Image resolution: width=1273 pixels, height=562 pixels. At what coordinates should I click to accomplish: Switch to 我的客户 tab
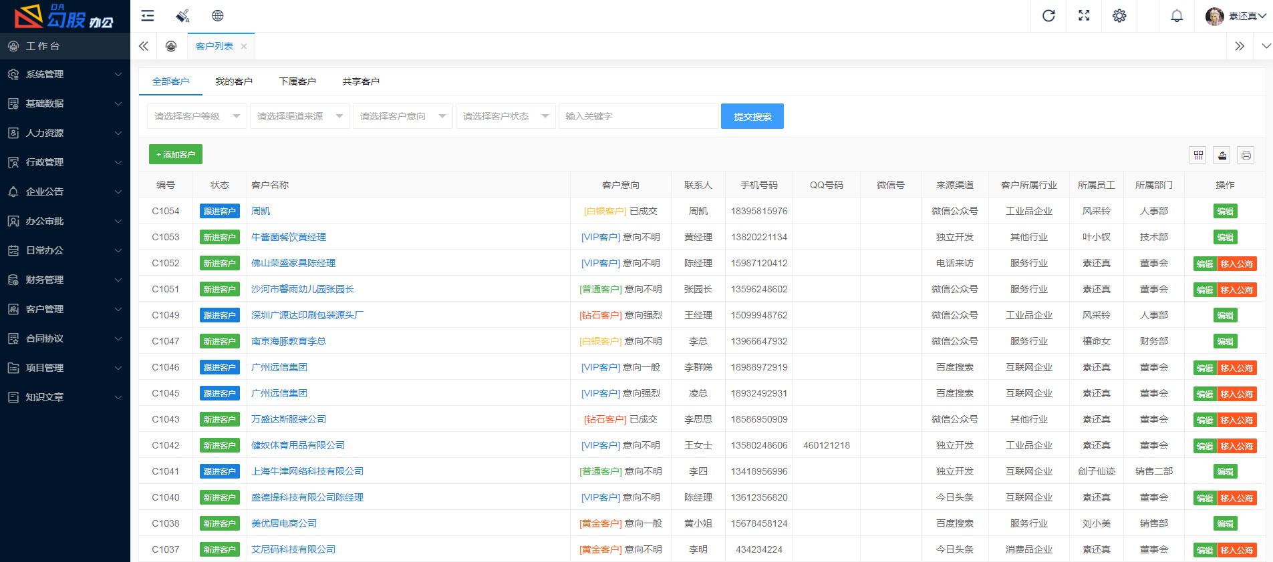(234, 81)
